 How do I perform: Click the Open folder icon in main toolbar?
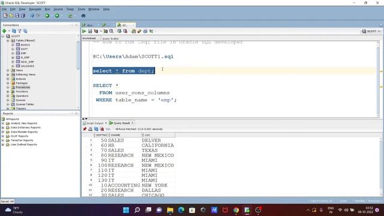click(11, 16)
